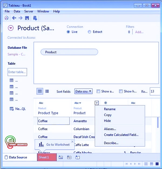The width and height of the screenshot is (162, 169).
Task: Choose Describe from the context menu
Action: (111, 143)
